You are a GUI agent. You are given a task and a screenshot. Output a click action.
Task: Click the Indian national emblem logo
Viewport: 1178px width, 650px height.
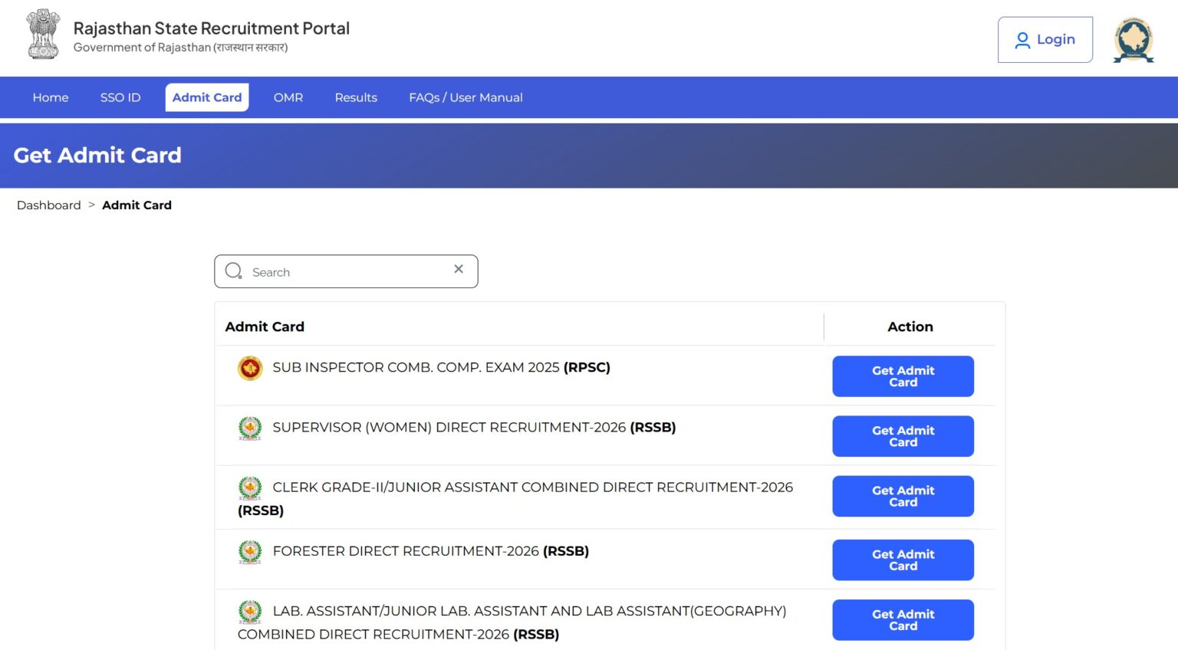tap(43, 34)
